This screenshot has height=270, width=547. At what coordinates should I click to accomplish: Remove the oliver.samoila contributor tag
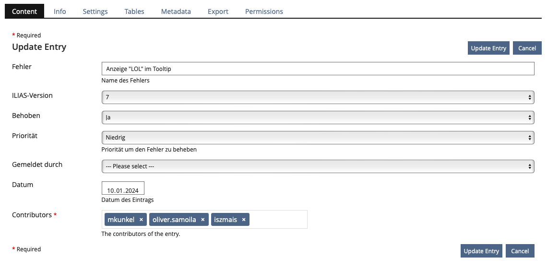click(x=202, y=220)
